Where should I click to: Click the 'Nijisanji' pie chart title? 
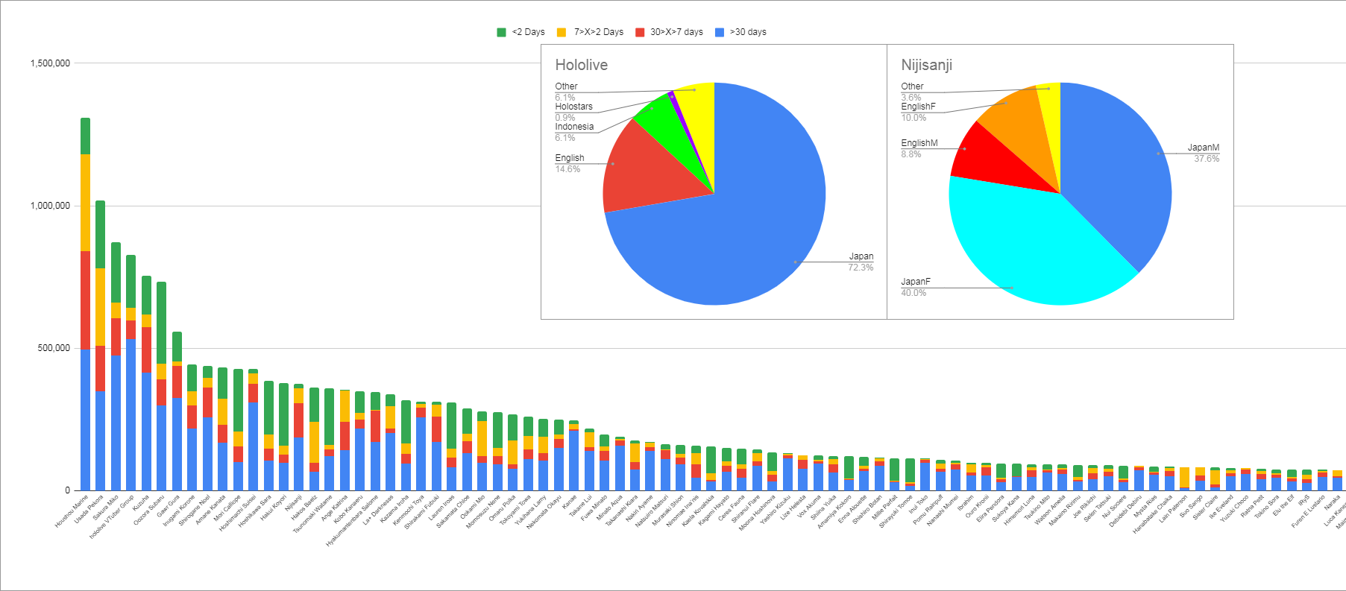pos(927,65)
